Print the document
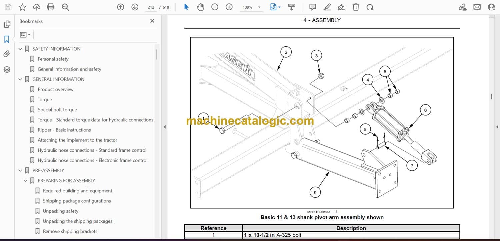This screenshot has height=241, width=500. (x=51, y=7)
